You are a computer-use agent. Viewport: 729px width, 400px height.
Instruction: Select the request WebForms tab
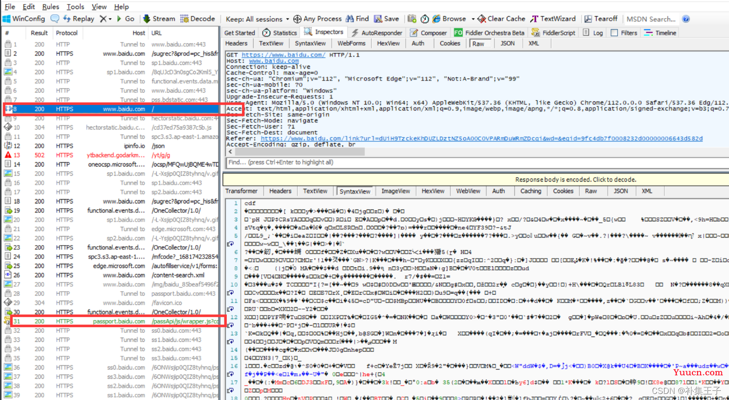351,44
